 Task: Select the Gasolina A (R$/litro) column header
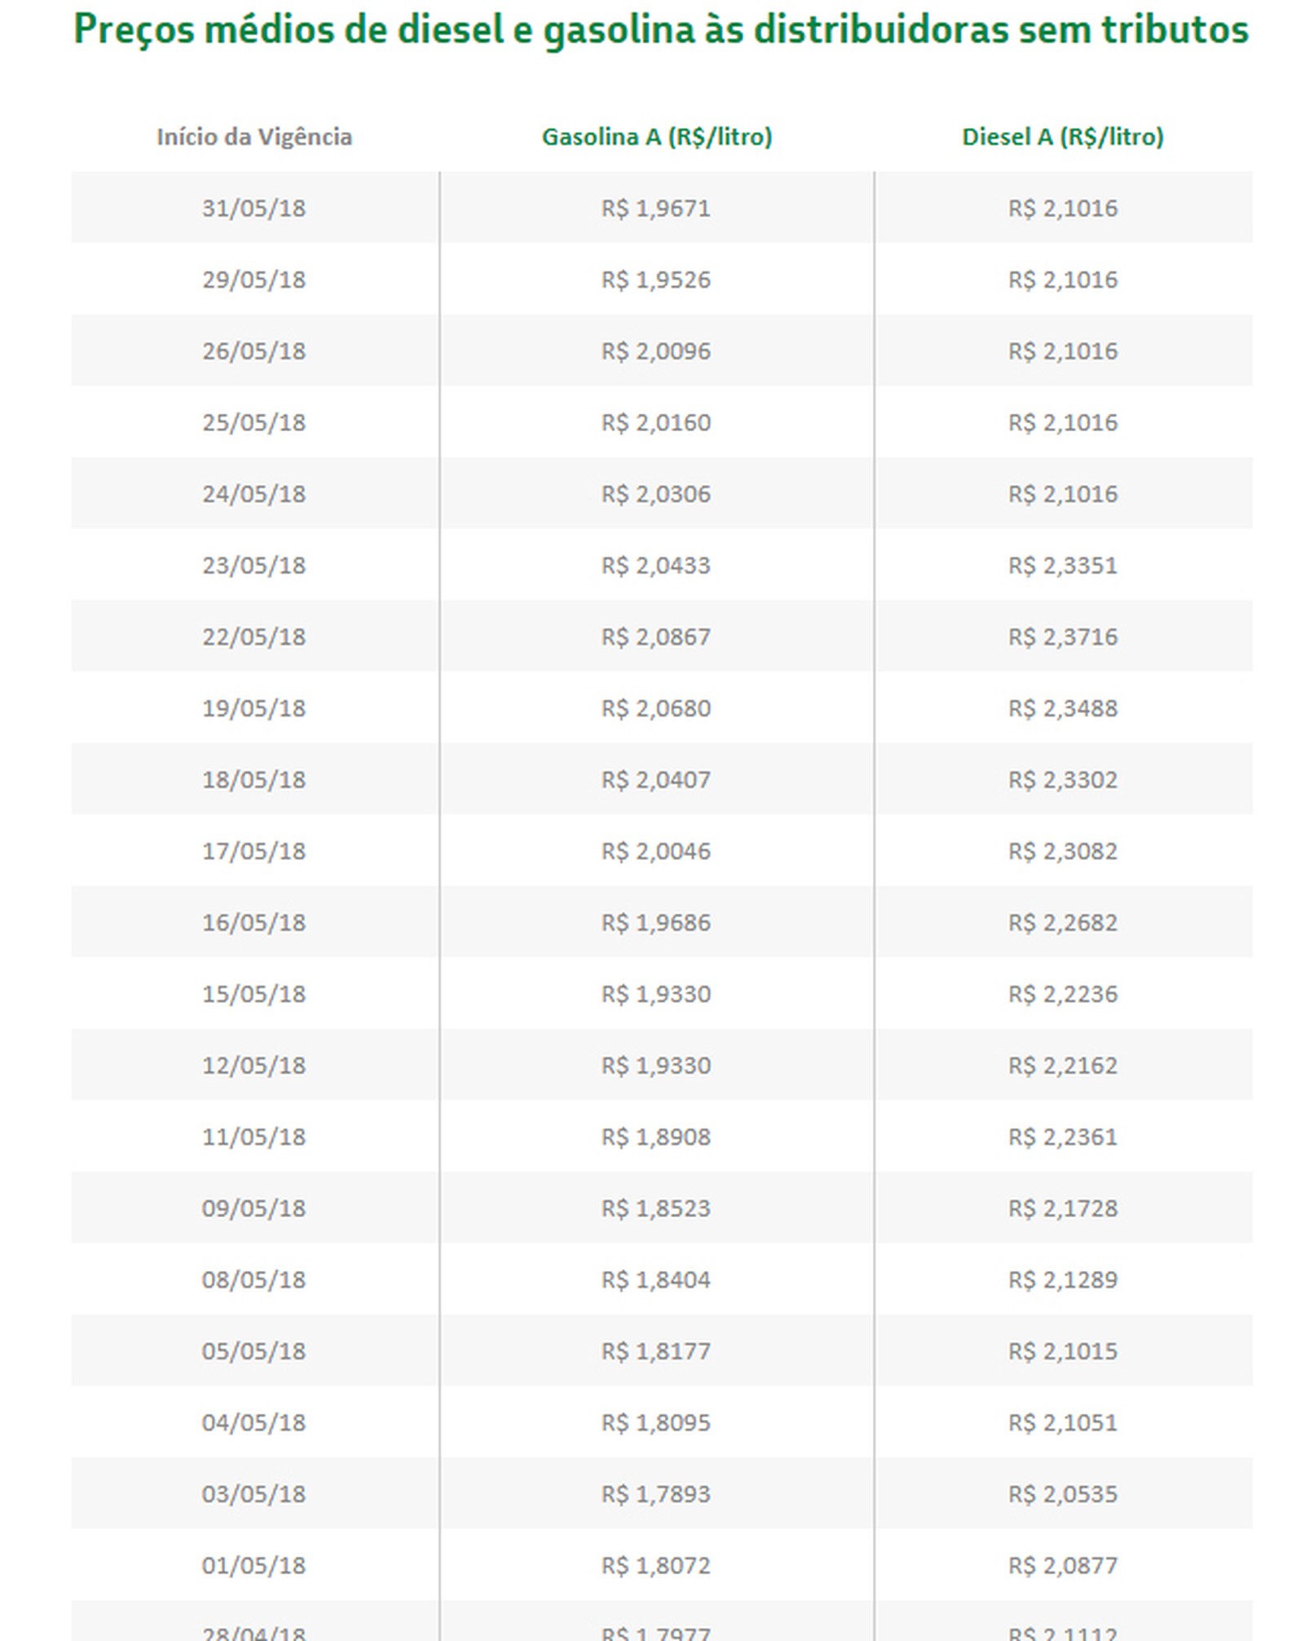[657, 136]
